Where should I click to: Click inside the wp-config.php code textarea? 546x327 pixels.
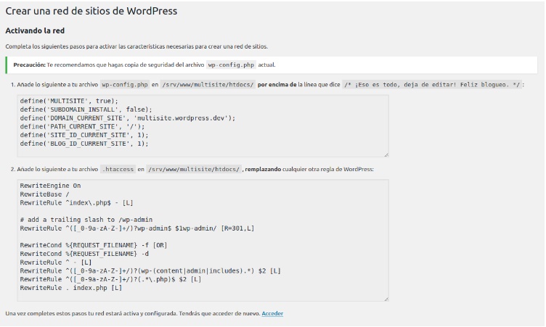click(x=203, y=126)
